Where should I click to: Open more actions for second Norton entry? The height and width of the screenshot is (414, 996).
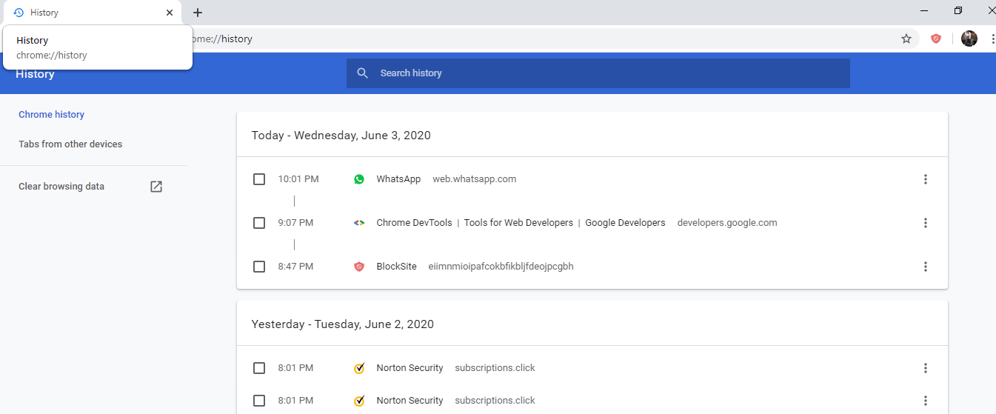pyautogui.click(x=925, y=401)
